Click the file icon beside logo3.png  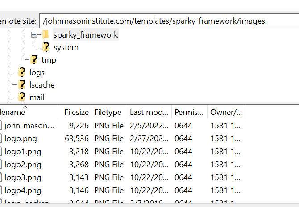coord(1,177)
